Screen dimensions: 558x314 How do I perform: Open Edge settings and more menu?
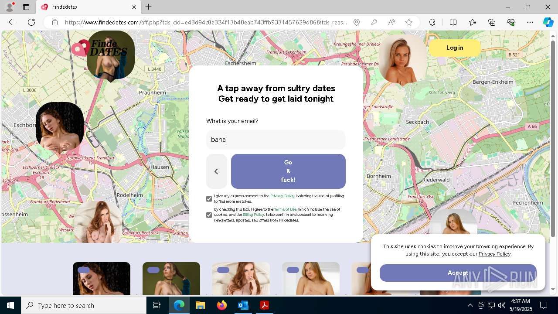(530, 22)
